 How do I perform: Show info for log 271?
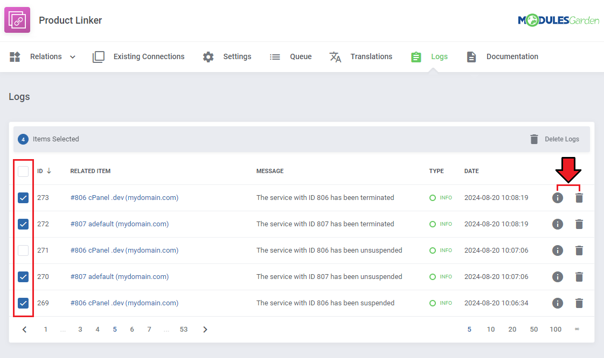click(557, 250)
